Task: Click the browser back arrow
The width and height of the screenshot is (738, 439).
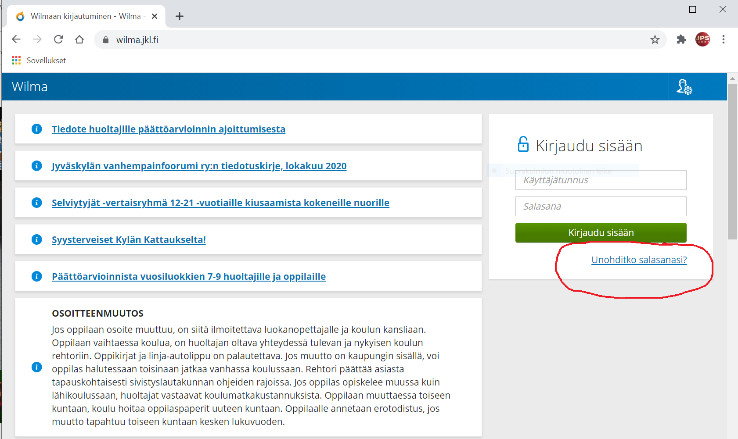Action: coord(16,39)
